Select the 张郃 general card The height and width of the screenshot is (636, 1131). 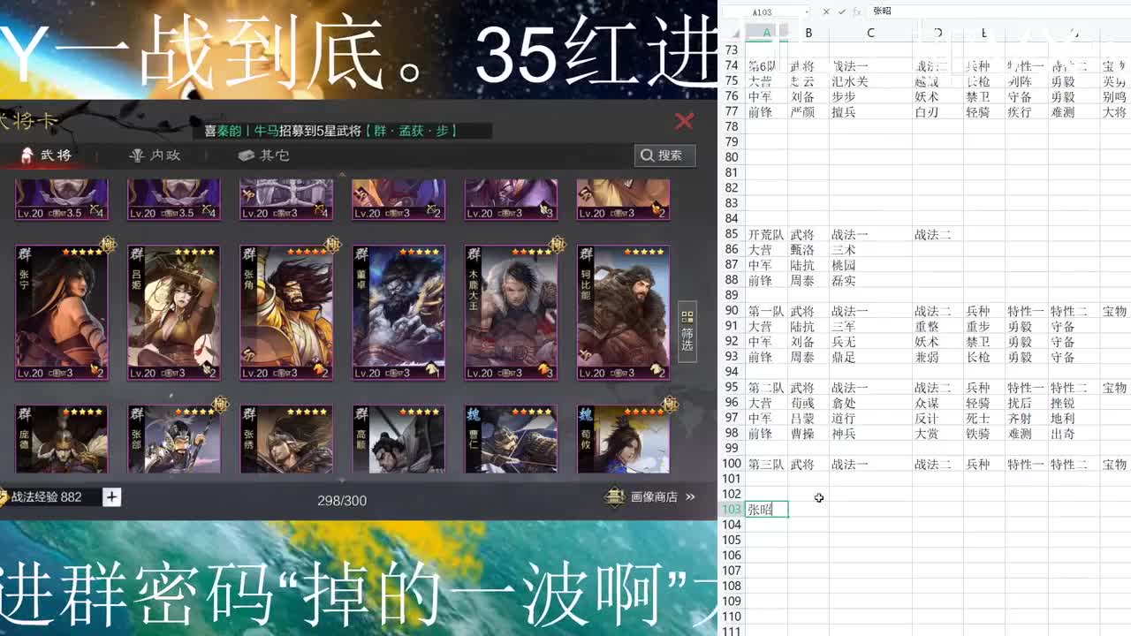(174, 440)
